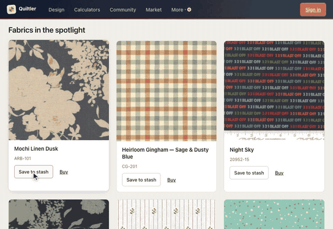Click the Quiltler logo icon
The height and width of the screenshot is (229, 333).
pos(11,9)
